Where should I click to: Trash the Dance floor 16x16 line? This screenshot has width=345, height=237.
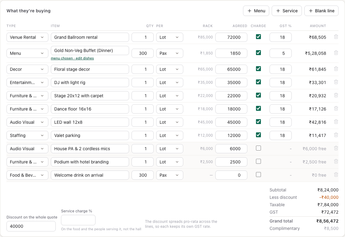pyautogui.click(x=336, y=108)
